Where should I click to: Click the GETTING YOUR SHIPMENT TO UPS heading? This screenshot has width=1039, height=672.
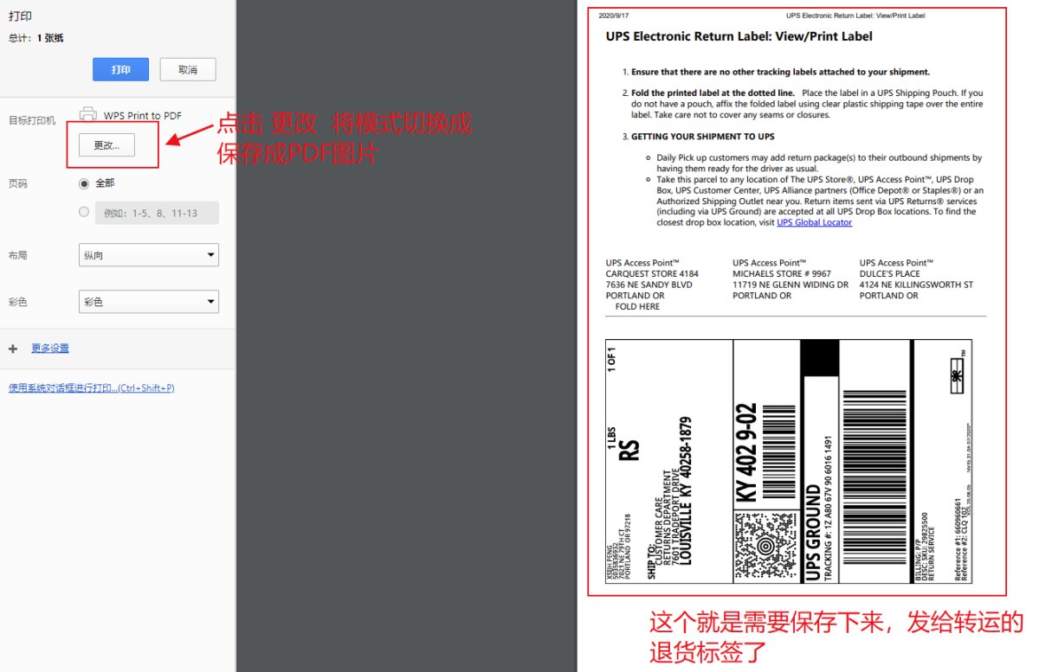[x=702, y=137]
